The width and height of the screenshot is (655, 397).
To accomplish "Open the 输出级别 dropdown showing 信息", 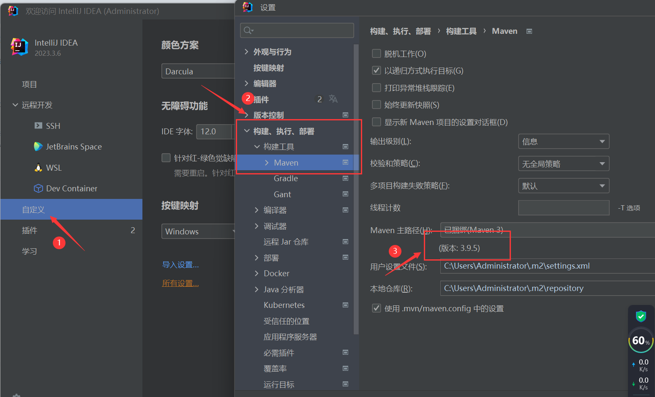I will [x=564, y=141].
